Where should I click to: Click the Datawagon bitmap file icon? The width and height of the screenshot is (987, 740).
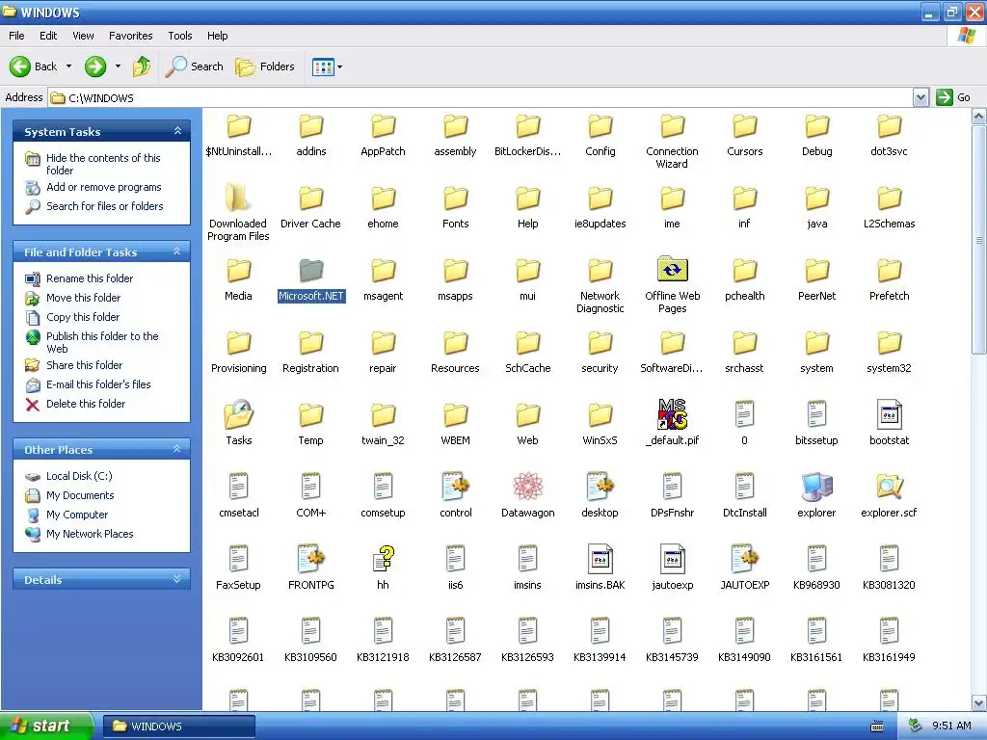pos(527,487)
